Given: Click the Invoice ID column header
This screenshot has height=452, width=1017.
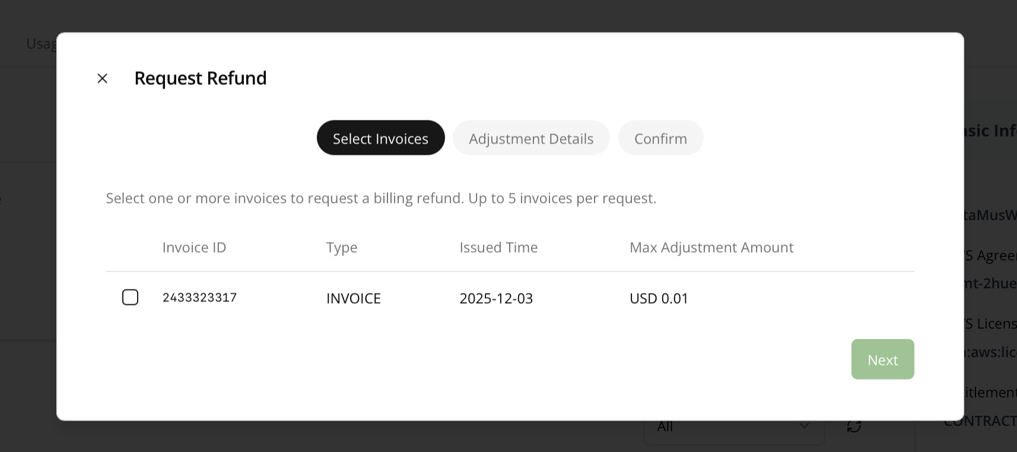Looking at the screenshot, I should [x=194, y=247].
